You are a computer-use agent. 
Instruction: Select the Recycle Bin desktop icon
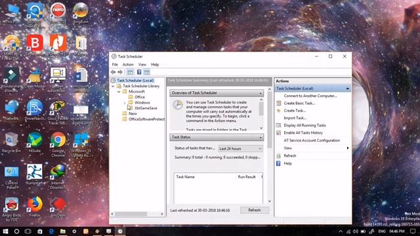[x=11, y=142]
